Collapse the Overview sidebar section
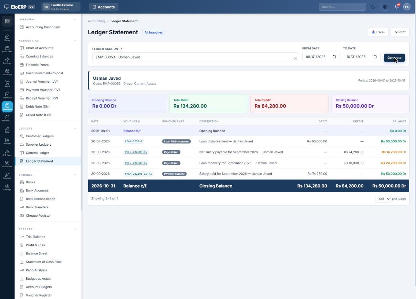The height and width of the screenshot is (299, 416). [x=75, y=20]
